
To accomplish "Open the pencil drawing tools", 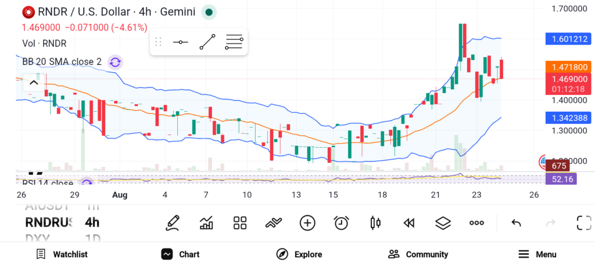I will (173, 223).
